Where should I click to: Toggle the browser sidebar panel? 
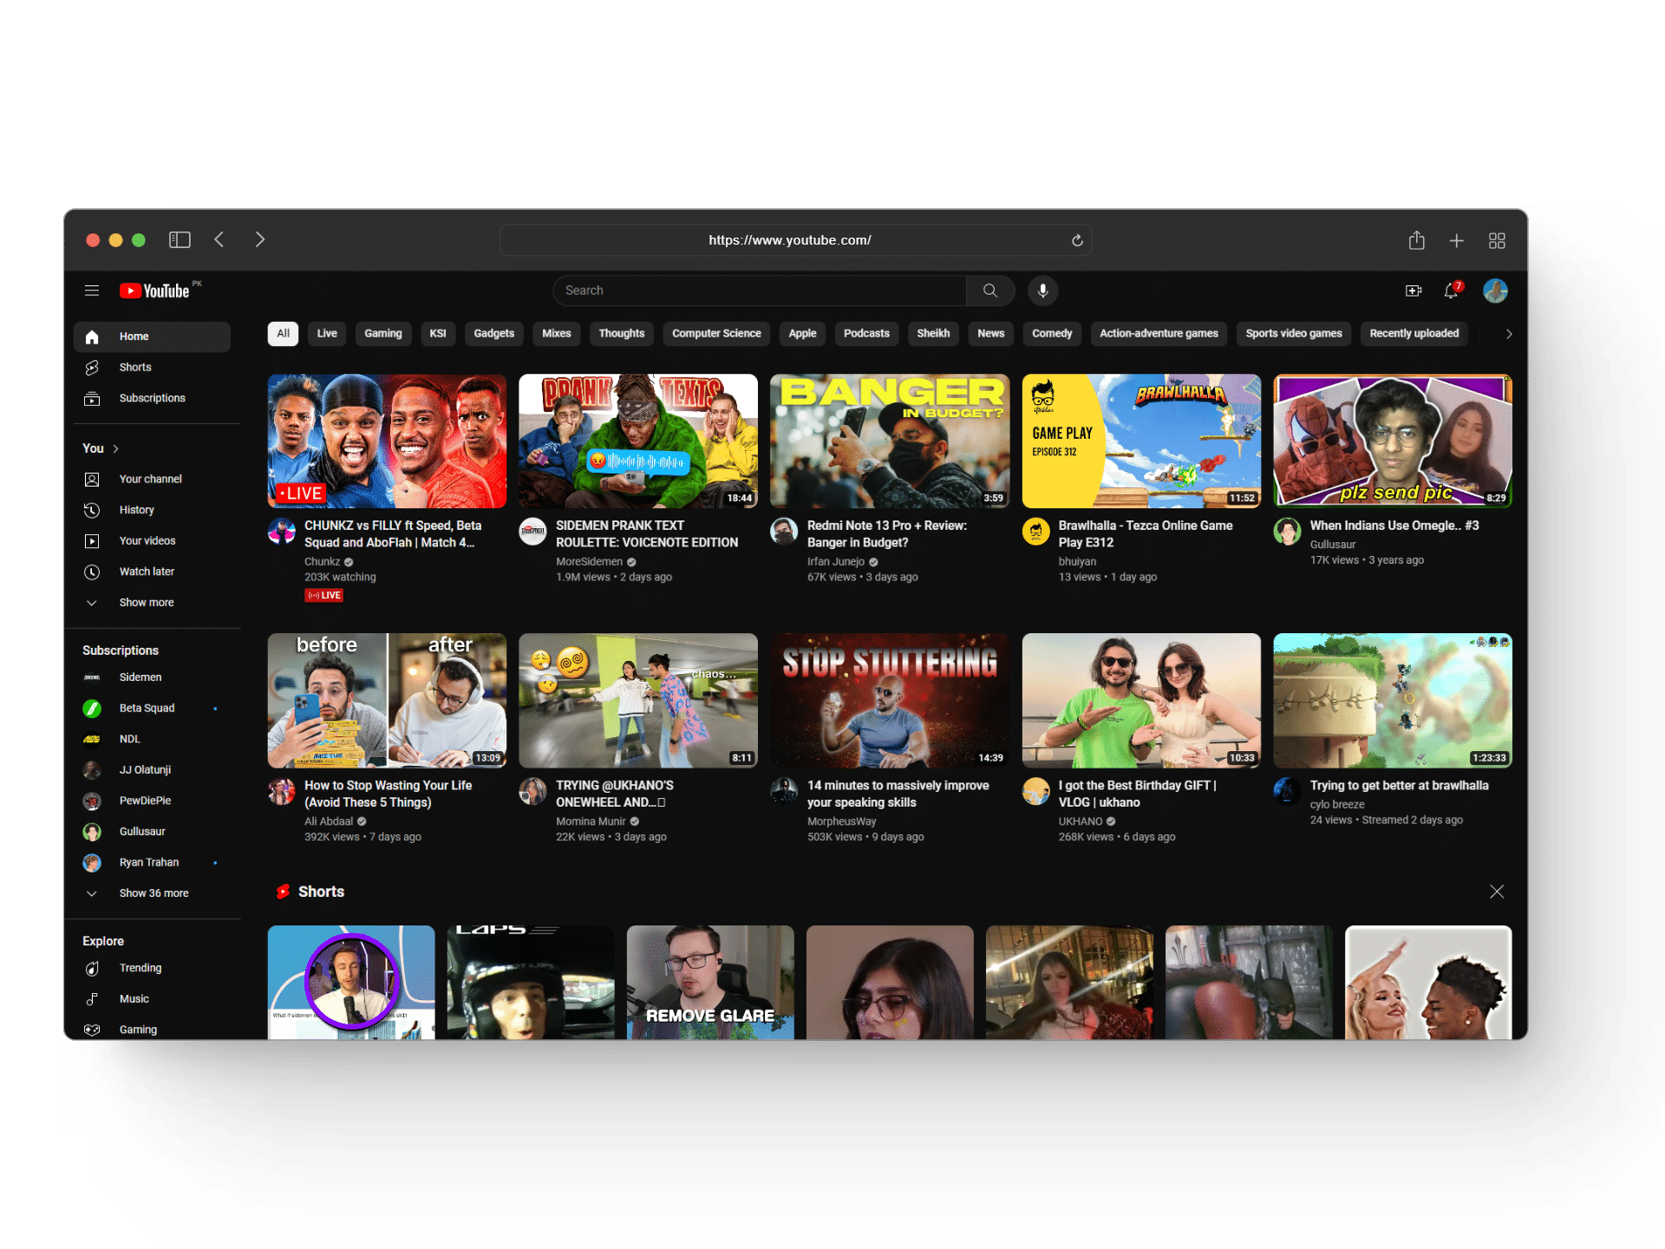tap(180, 240)
